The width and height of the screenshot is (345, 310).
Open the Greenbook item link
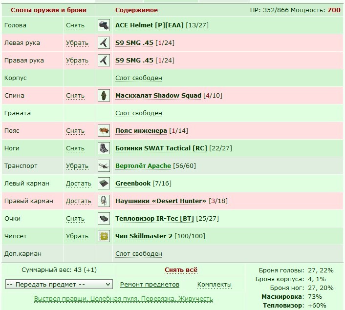(133, 184)
